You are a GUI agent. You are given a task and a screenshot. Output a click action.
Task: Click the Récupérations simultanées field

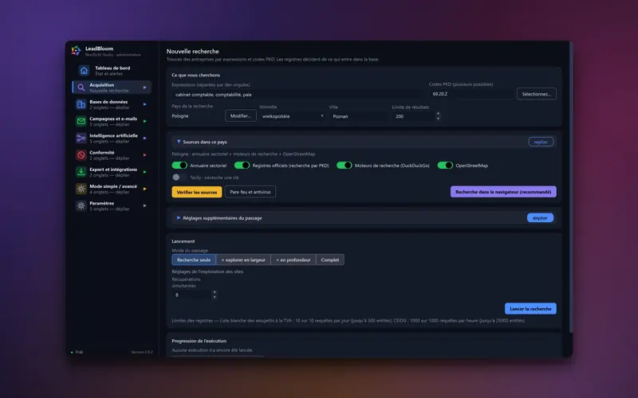pos(191,295)
